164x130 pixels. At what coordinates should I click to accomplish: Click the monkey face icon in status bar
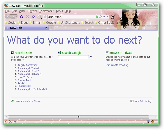point(153,122)
